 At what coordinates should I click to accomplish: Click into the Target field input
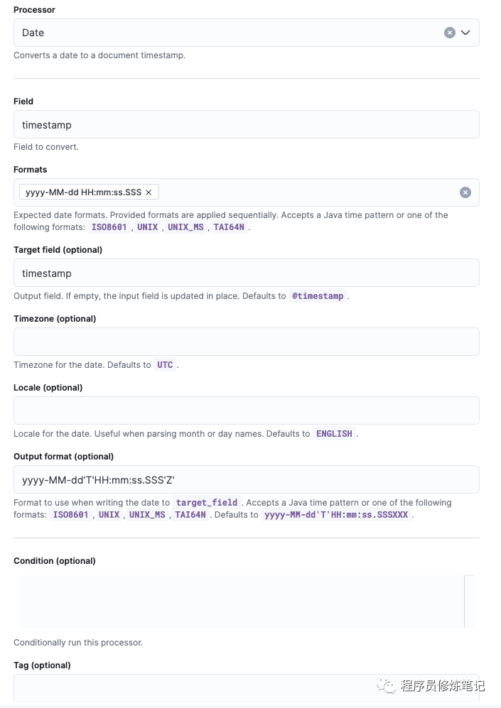(246, 273)
